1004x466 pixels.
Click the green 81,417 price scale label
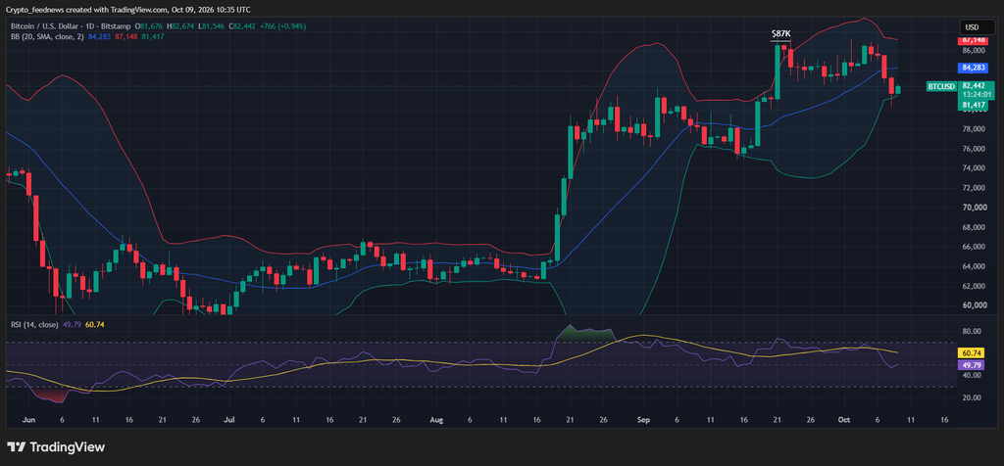tap(974, 105)
